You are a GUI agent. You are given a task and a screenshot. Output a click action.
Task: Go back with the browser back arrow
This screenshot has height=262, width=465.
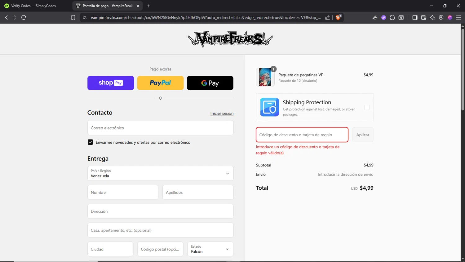[x=6, y=17]
